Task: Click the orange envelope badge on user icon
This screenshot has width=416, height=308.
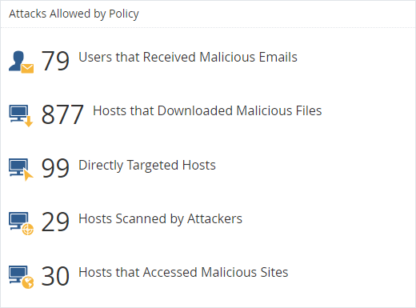Action: click(x=27, y=69)
